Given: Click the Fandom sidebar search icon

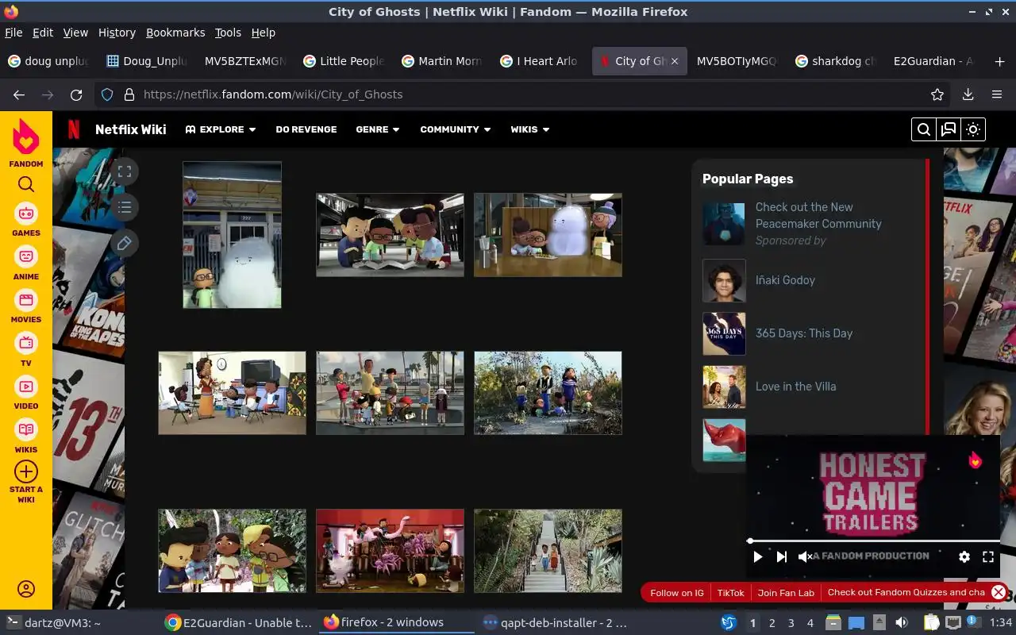Looking at the screenshot, I should coord(26,184).
